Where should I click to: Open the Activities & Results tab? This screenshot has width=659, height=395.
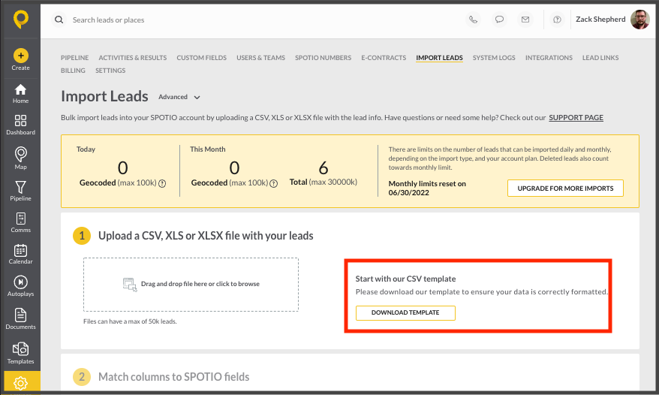[x=132, y=58]
